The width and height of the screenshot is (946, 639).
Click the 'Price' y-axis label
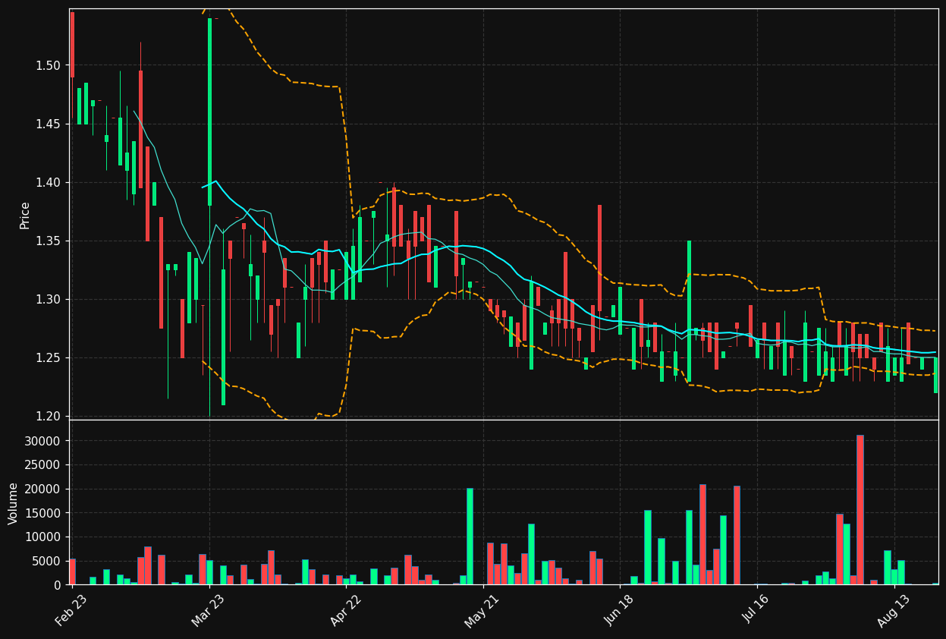click(x=24, y=215)
